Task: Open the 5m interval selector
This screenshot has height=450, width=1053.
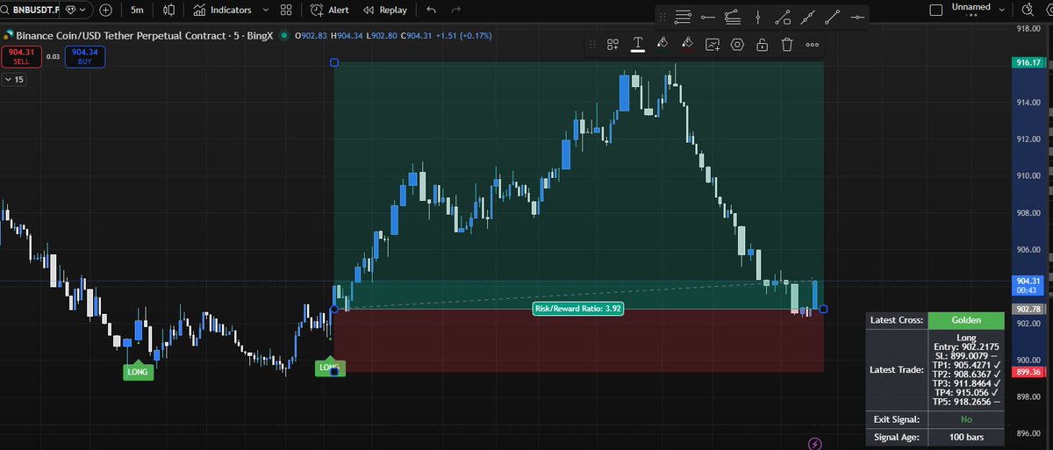Action: point(137,10)
